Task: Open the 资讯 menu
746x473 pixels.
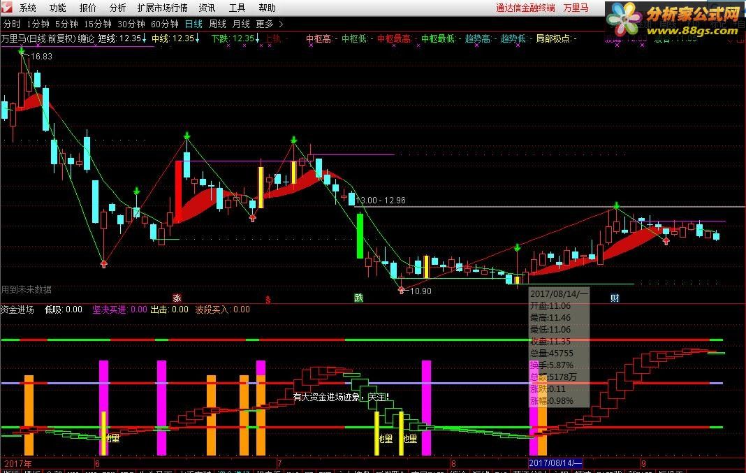Action: 207,8
